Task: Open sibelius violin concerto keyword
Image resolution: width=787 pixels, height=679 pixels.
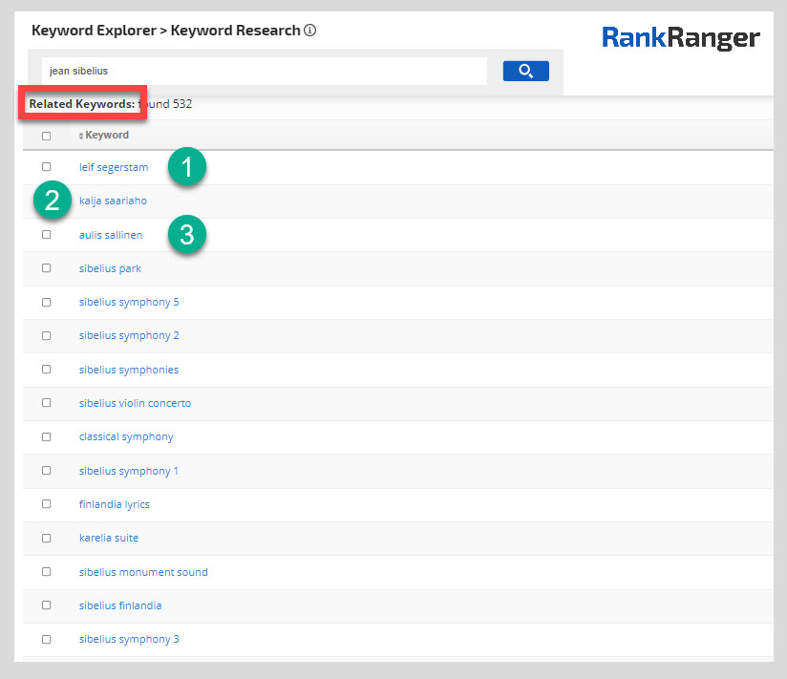Action: click(x=135, y=403)
